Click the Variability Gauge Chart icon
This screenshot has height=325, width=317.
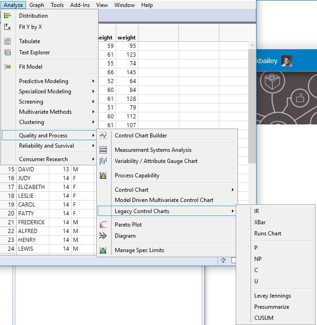pos(103,161)
